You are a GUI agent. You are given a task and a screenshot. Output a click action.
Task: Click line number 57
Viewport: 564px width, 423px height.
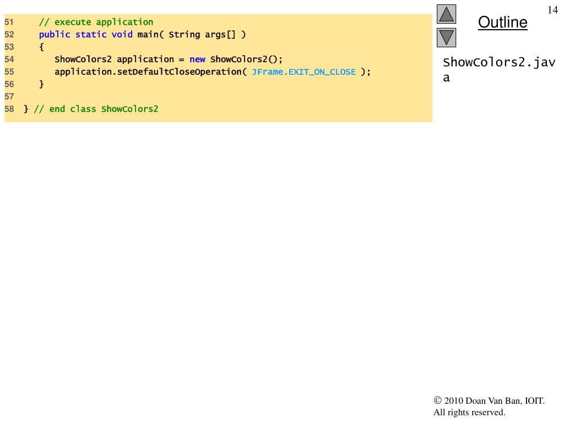click(9, 96)
